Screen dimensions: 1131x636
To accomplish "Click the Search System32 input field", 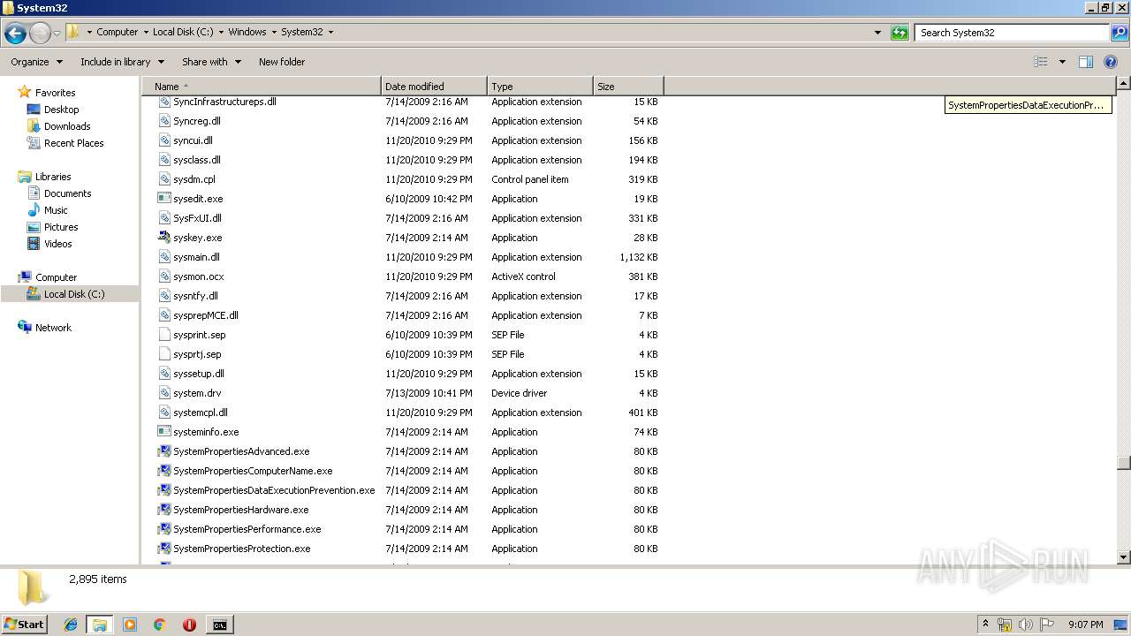I will pyautogui.click(x=1013, y=33).
